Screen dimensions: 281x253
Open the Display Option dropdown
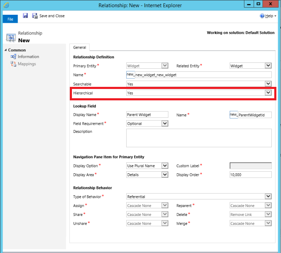click(x=164, y=166)
